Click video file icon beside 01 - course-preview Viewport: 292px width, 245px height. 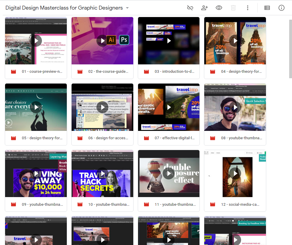pos(13,72)
